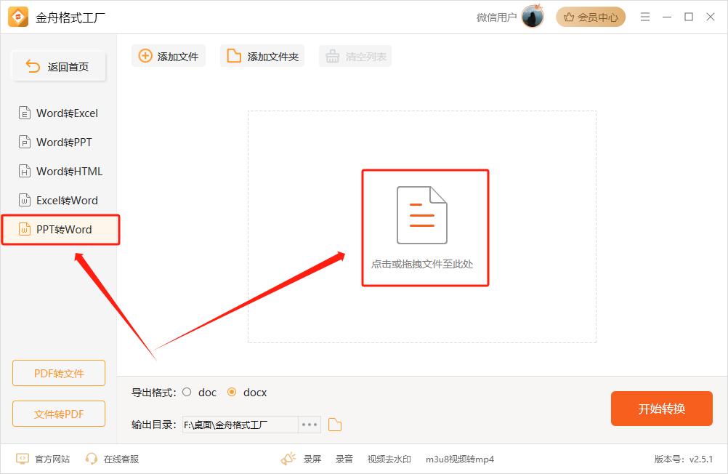Viewport: 728px width, 474px height.
Task: Contact 在线客服 with headset icon
Action: (x=112, y=459)
